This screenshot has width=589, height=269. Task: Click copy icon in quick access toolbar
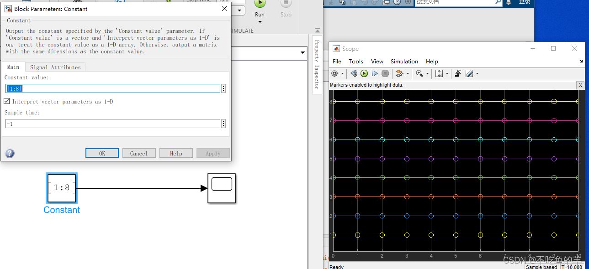pos(343,2)
